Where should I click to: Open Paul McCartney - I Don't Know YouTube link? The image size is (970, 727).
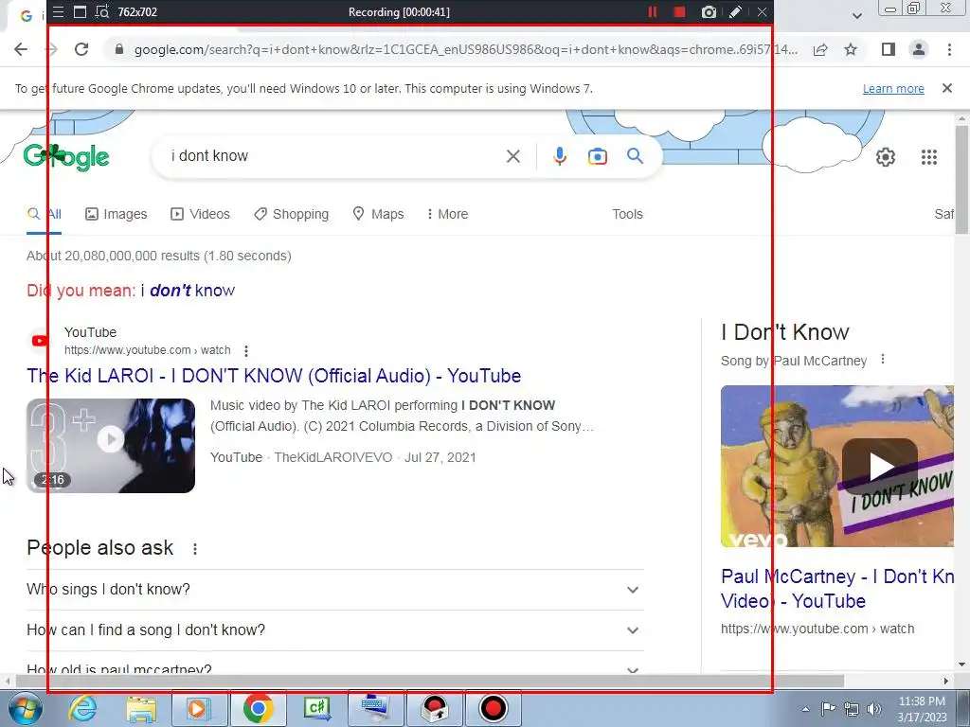click(837, 589)
